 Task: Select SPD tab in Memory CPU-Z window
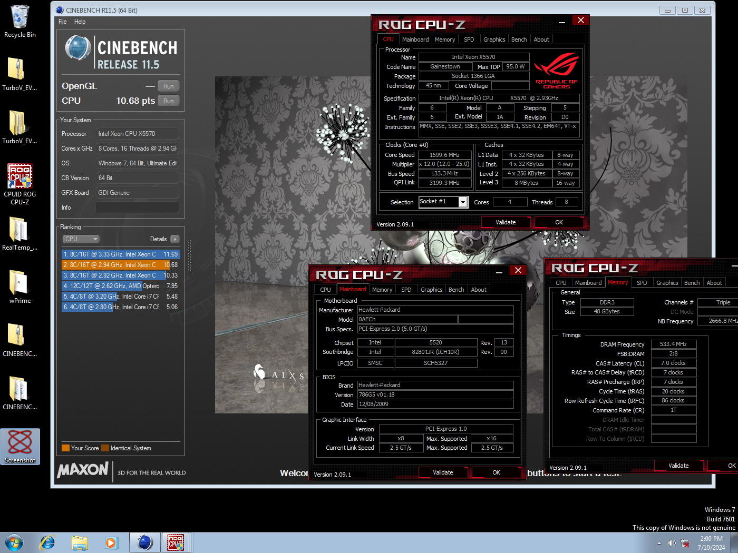(642, 283)
